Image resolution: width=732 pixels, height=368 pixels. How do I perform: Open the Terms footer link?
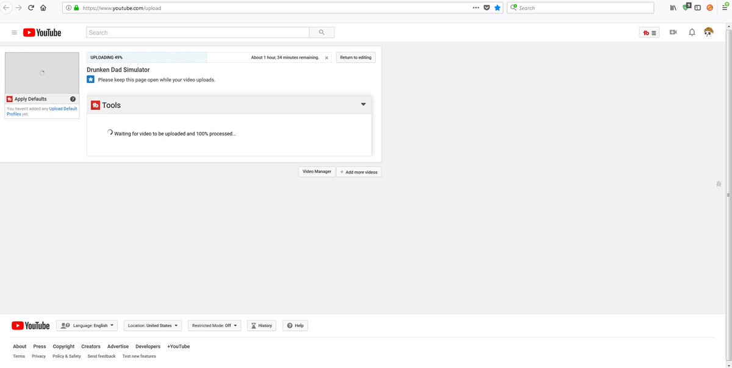pos(19,356)
